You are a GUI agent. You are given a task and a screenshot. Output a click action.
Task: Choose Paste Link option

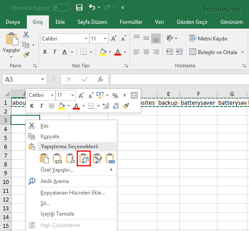click(x=110, y=158)
